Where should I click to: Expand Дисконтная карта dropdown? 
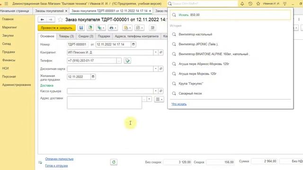[x=156, y=69]
